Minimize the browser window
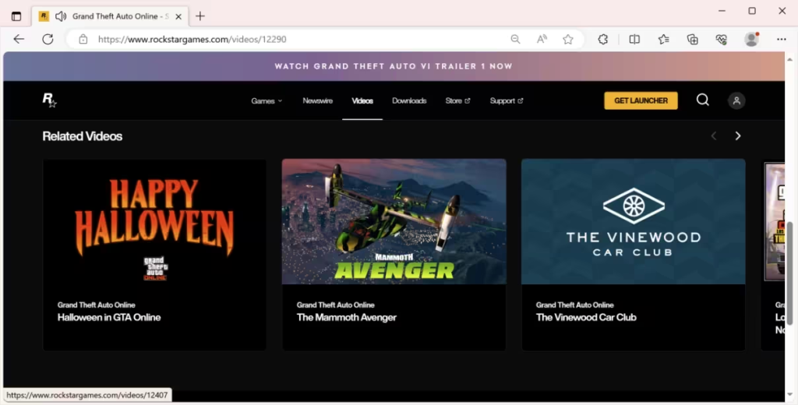This screenshot has width=798, height=405. click(x=722, y=11)
